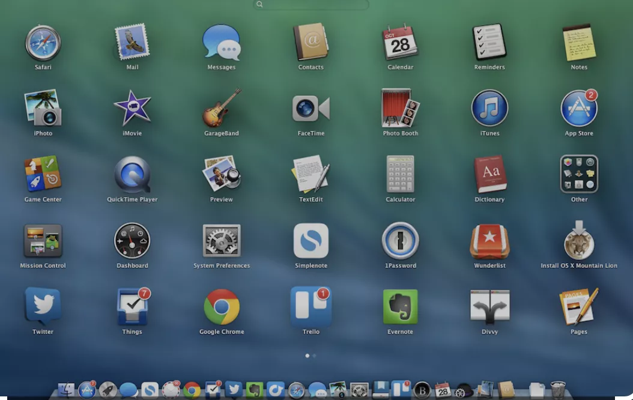Click Install OS X Mountain Lion
The image size is (633, 400).
(579, 241)
